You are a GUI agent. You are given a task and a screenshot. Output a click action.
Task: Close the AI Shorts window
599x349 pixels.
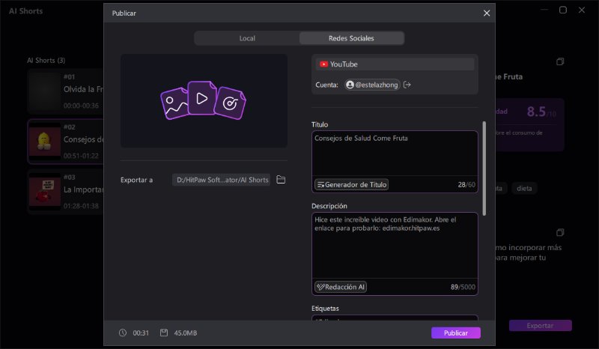click(582, 10)
